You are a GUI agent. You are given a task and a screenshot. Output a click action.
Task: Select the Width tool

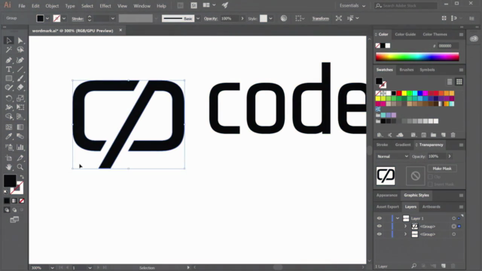(x=8, y=107)
